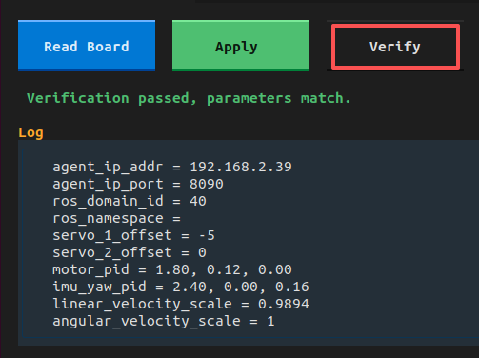
Task: Click the agent_ip_port = 8090 line
Action: (138, 184)
